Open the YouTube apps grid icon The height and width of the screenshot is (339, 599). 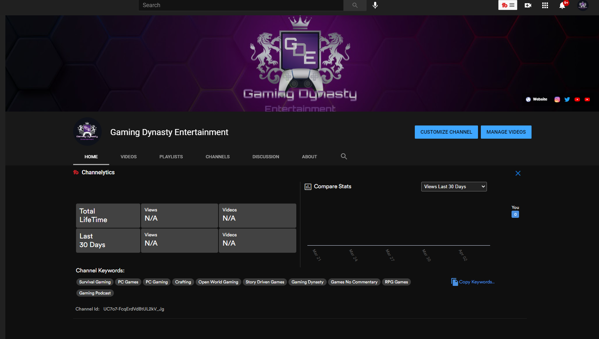click(x=545, y=5)
